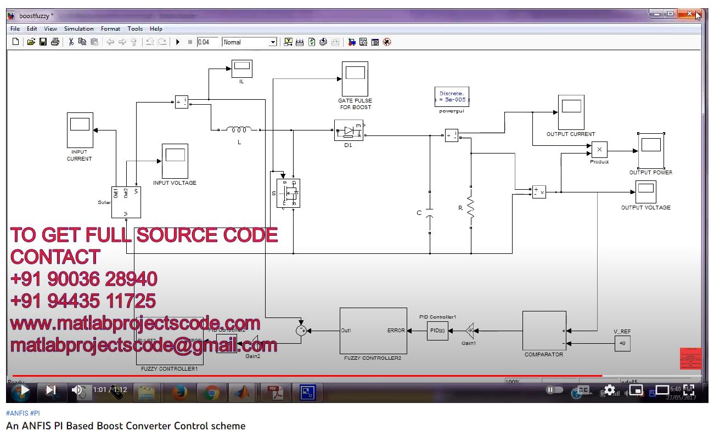
Task: Toggle closed captions CC button
Action: click(582, 390)
